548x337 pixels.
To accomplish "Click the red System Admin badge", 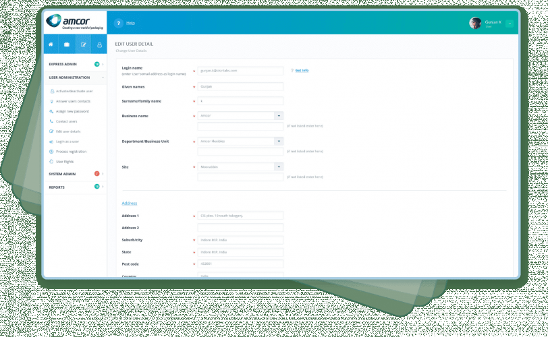I will (x=97, y=174).
